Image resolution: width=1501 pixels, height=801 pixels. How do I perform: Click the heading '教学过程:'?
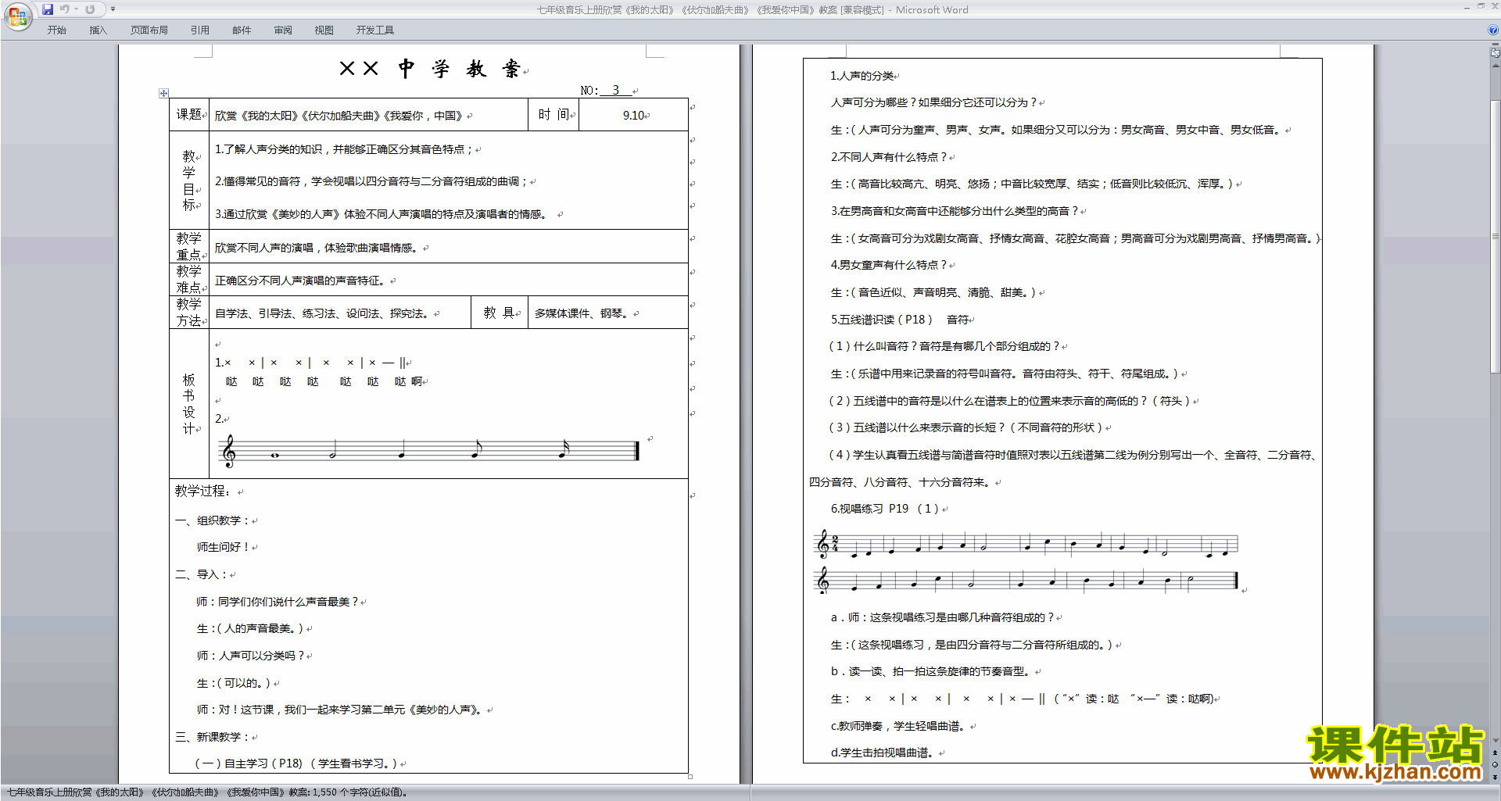pyautogui.click(x=202, y=491)
